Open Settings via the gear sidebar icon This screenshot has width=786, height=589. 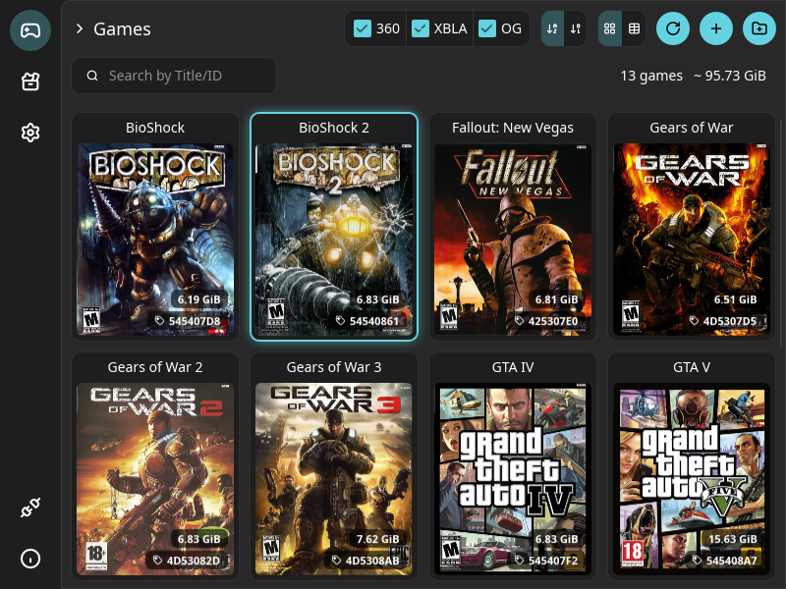click(30, 133)
